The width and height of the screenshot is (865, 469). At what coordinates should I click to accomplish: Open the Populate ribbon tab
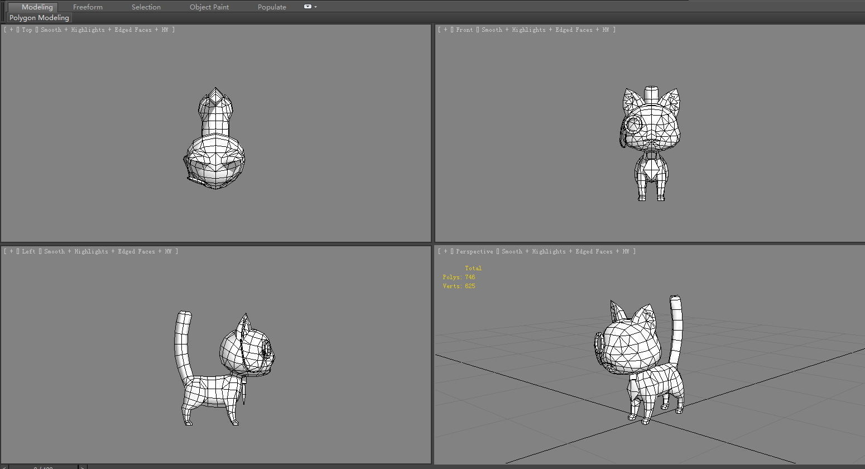(272, 7)
